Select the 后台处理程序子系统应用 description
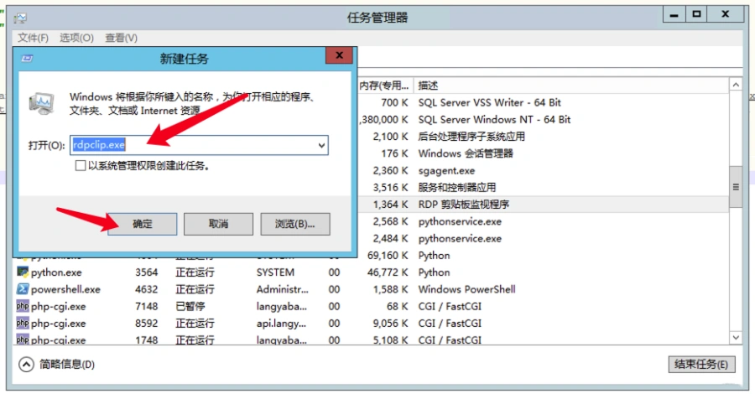 (x=471, y=137)
